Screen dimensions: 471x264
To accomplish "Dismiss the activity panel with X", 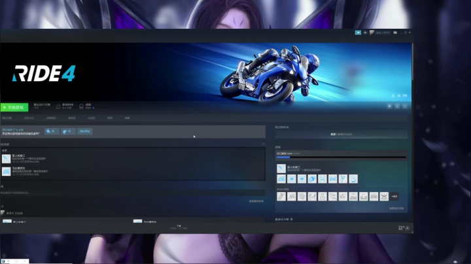I will pos(263,144).
